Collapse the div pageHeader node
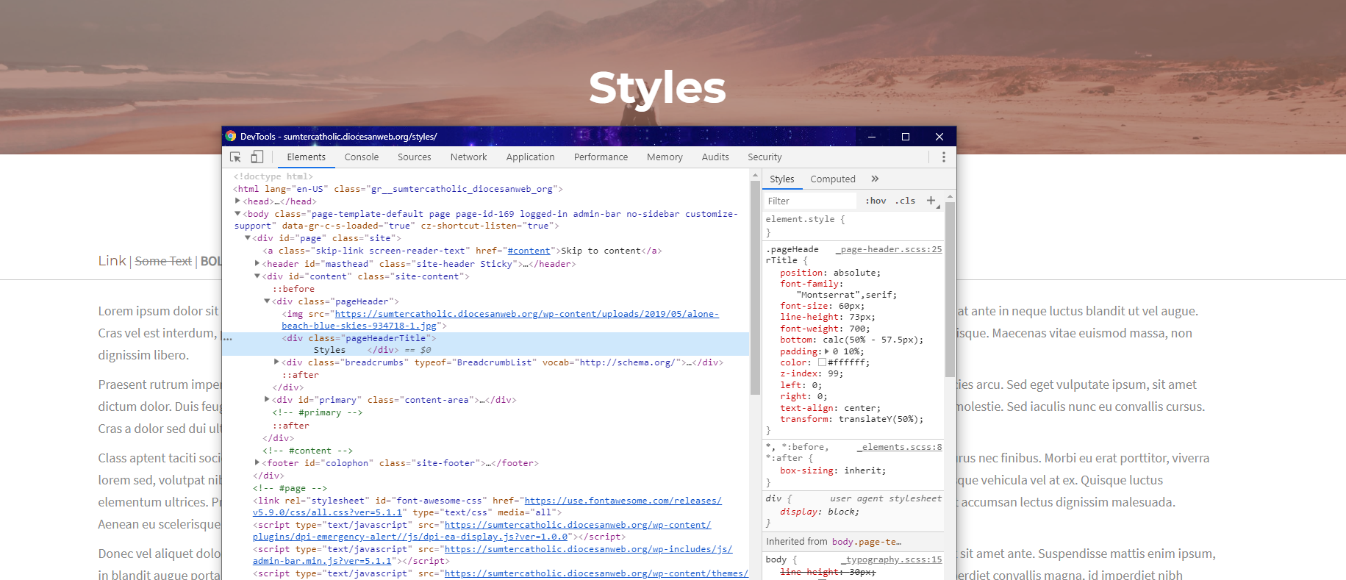 point(267,301)
